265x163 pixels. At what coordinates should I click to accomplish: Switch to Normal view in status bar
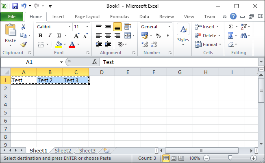[166, 158]
